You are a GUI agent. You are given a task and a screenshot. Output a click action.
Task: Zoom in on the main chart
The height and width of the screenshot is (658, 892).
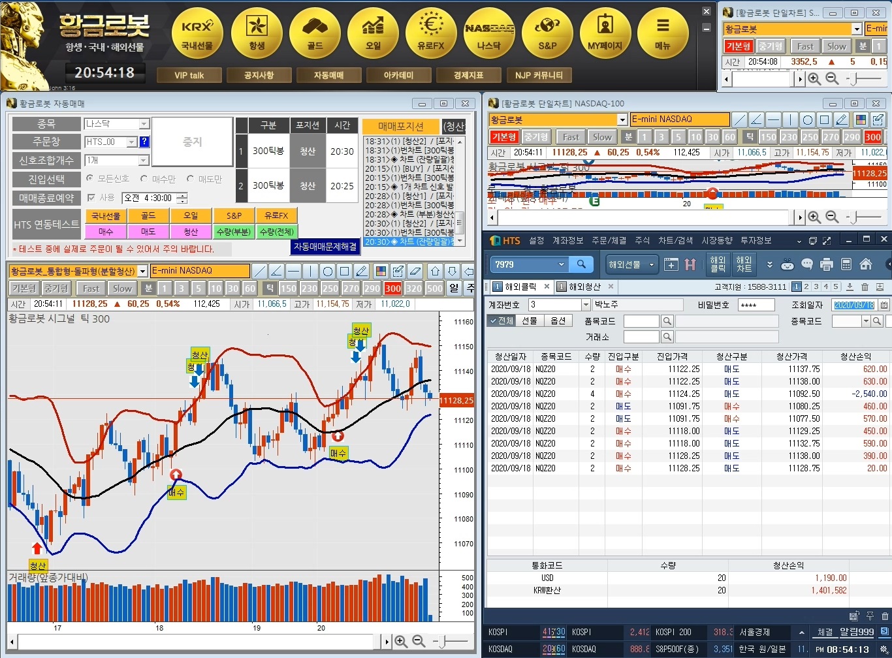pyautogui.click(x=401, y=642)
